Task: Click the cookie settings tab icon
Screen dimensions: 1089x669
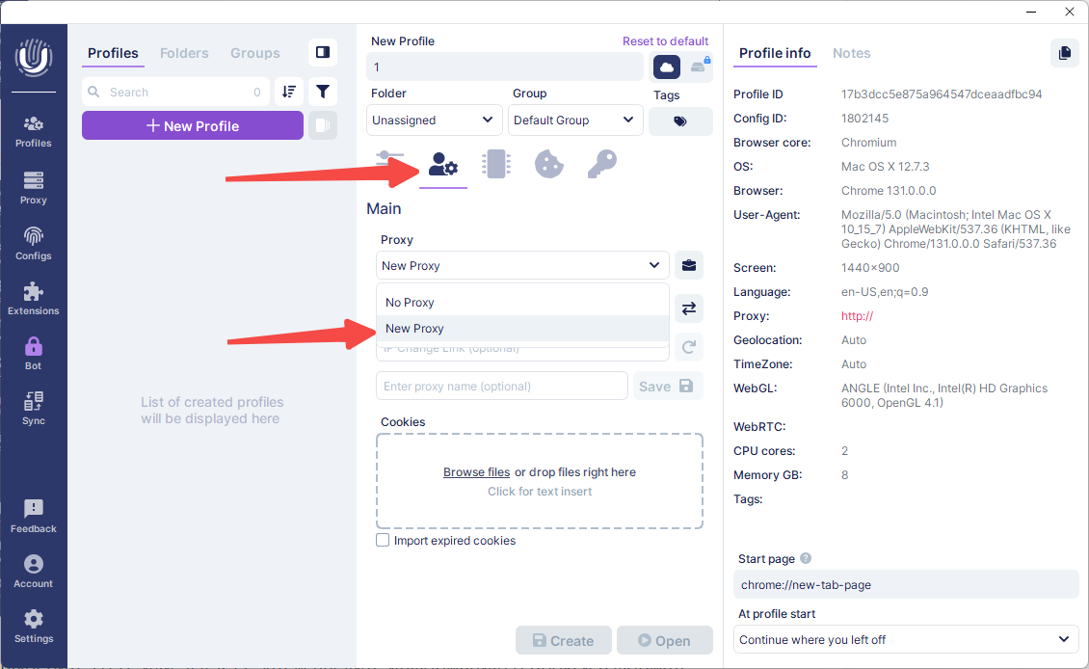Action: [x=548, y=164]
